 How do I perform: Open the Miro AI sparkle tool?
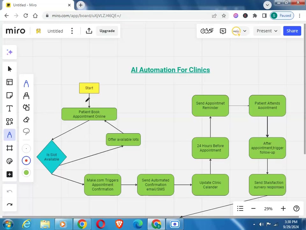10,52
